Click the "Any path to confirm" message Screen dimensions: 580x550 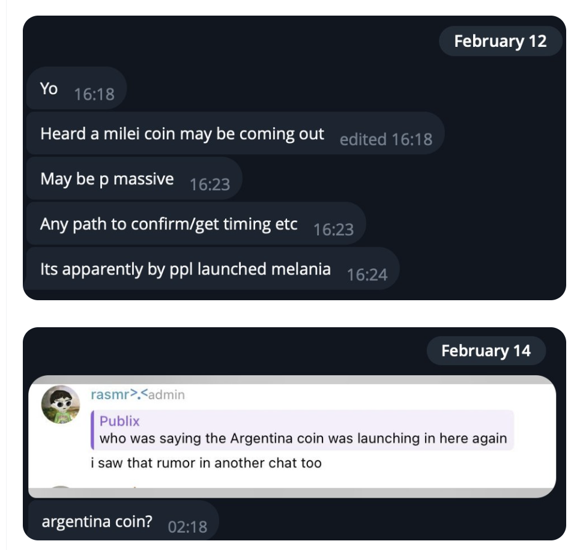pos(169,224)
